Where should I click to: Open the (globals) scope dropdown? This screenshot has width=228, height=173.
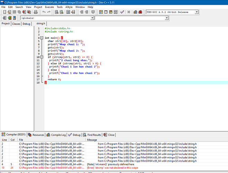tap(92, 18)
